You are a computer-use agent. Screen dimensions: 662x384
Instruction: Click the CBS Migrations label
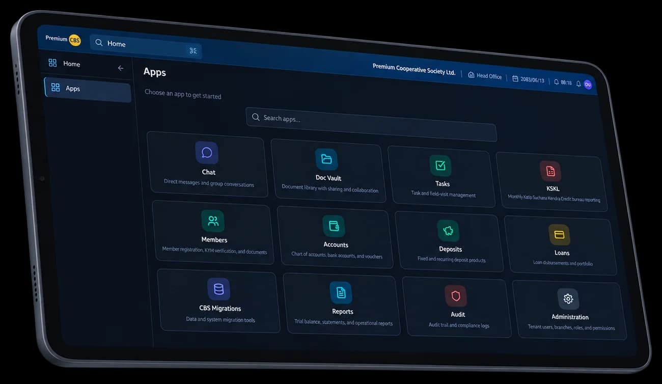[220, 308]
